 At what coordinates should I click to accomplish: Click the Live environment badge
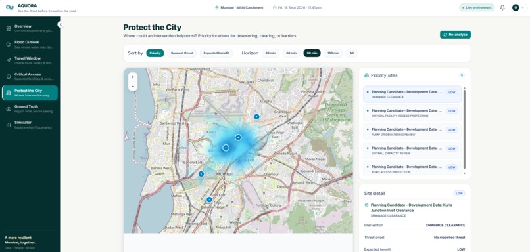point(477,7)
